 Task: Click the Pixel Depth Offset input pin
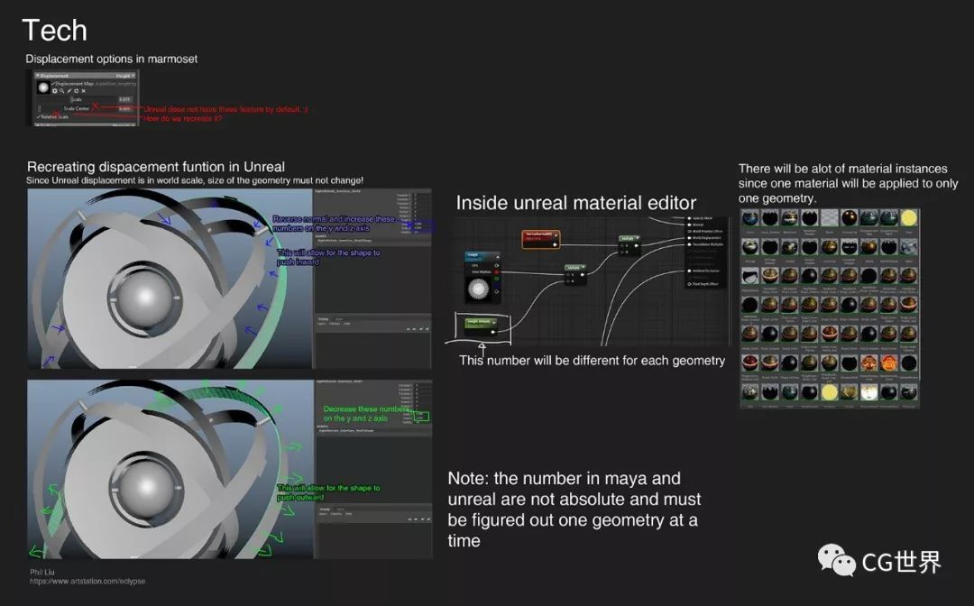[689, 284]
